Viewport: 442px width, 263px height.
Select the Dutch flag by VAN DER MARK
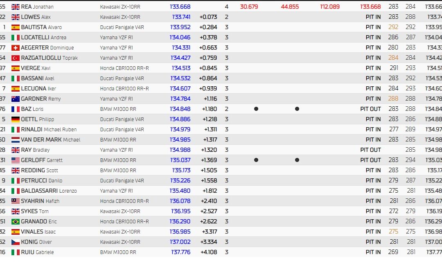(16, 139)
